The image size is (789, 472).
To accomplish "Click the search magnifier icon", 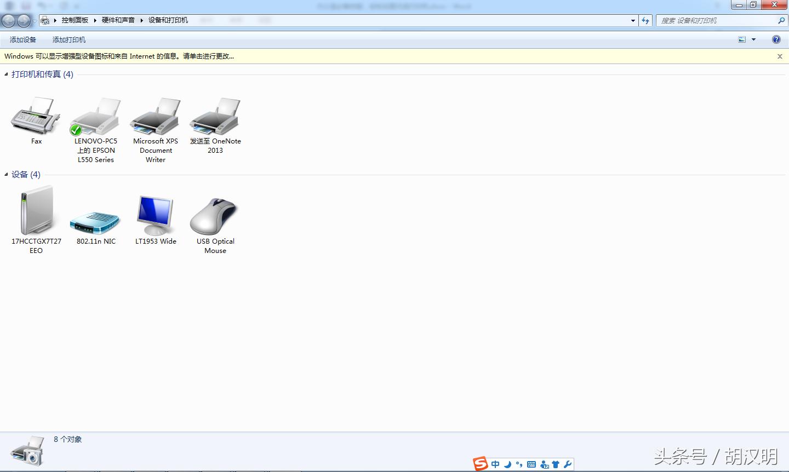I will [x=781, y=21].
